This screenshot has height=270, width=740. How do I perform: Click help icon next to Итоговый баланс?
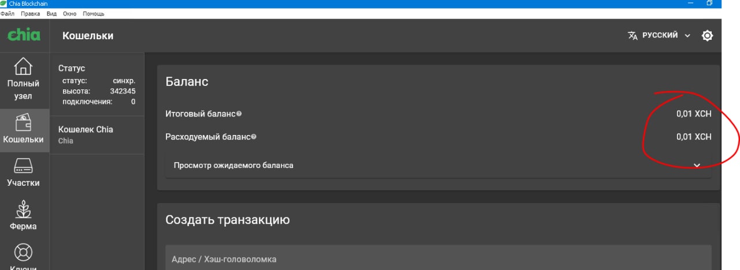[239, 114]
